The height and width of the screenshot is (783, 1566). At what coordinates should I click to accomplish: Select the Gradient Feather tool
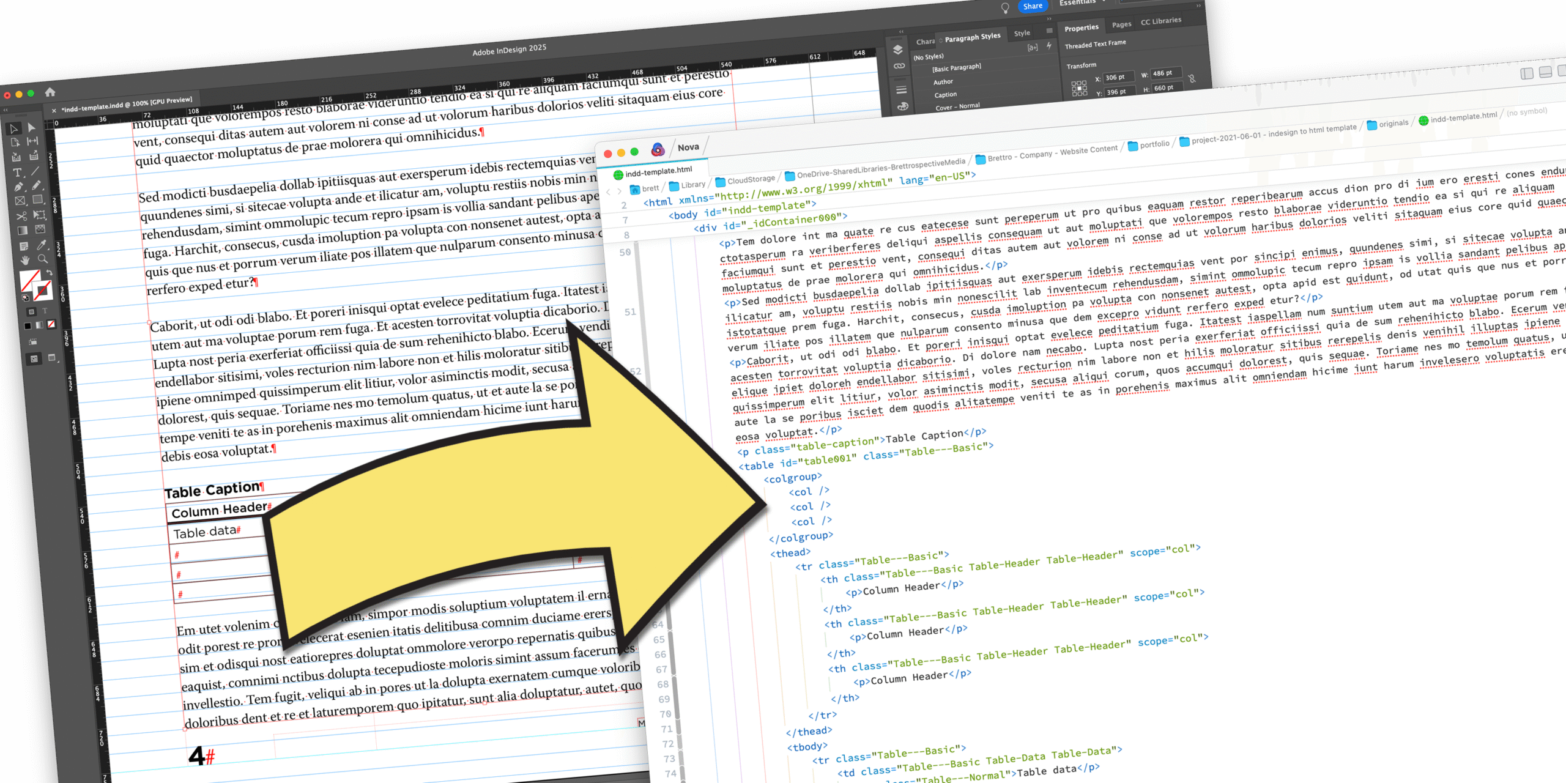coord(40,229)
